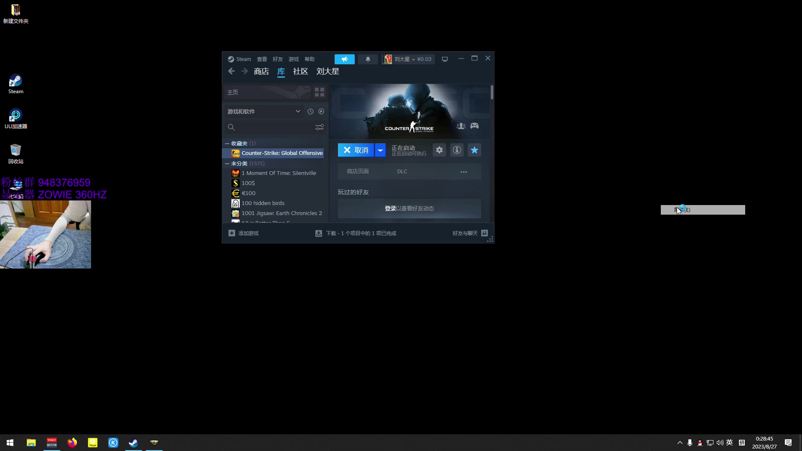Show hidden system tray icons
802x451 pixels.
[680, 443]
